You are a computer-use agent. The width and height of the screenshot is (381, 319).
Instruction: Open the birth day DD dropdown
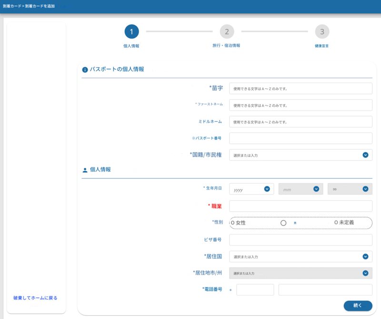click(x=350, y=189)
